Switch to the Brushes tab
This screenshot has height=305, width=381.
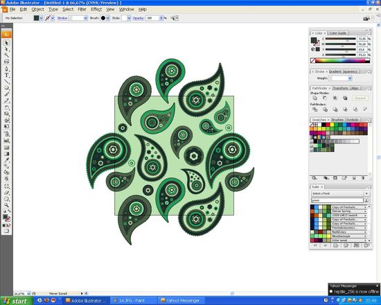pos(337,120)
